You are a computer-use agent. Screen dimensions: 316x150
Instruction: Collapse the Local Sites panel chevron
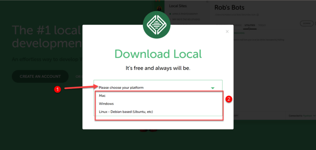(207, 2)
